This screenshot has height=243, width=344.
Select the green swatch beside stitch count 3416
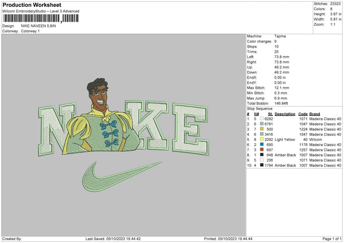(x=262, y=134)
